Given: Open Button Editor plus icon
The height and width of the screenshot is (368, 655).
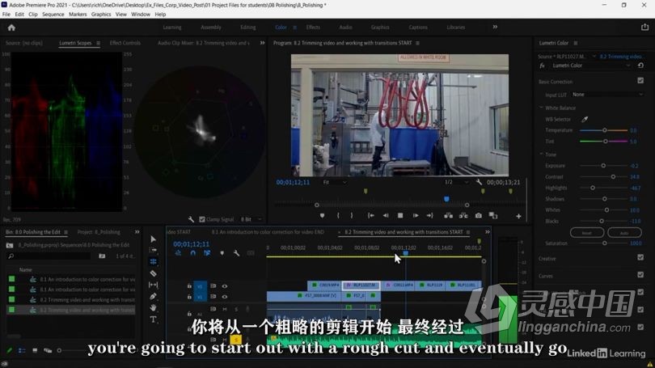Looking at the screenshot, I should pyautogui.click(x=518, y=216).
